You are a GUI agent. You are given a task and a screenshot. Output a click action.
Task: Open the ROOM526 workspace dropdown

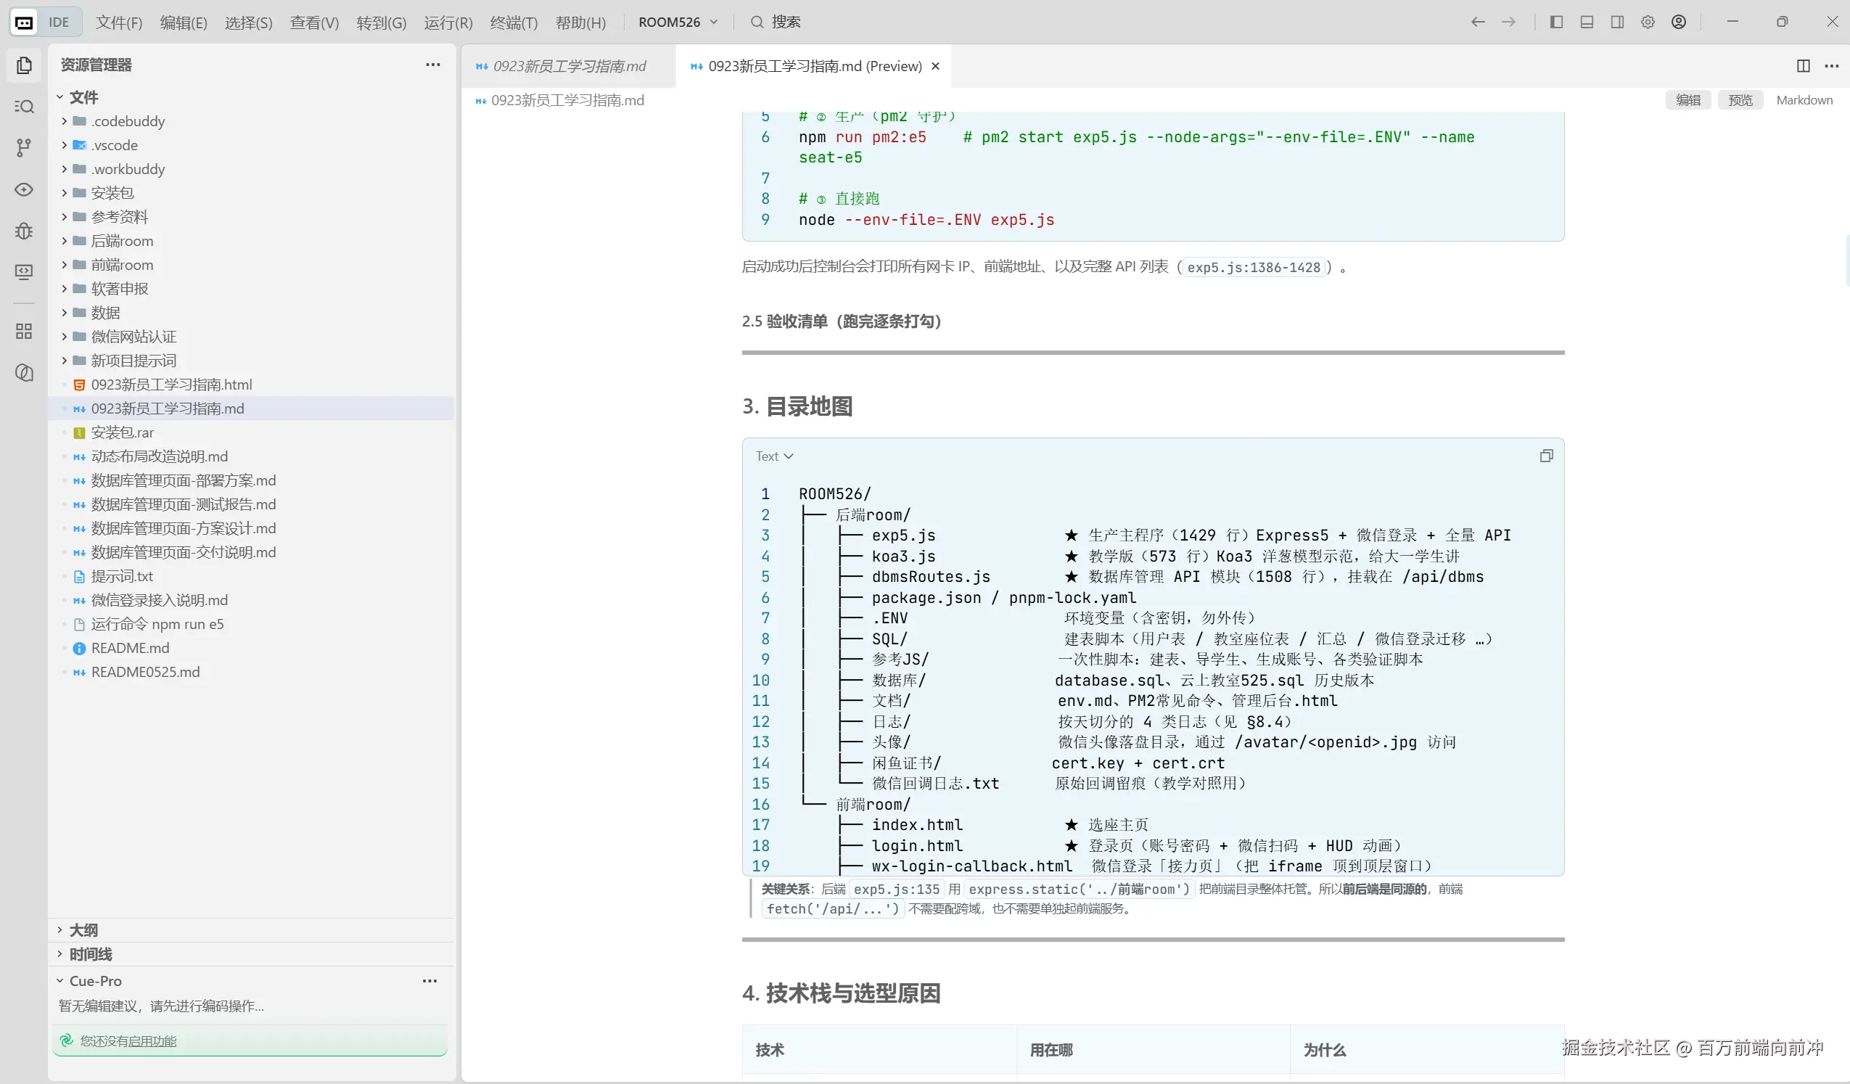[678, 22]
